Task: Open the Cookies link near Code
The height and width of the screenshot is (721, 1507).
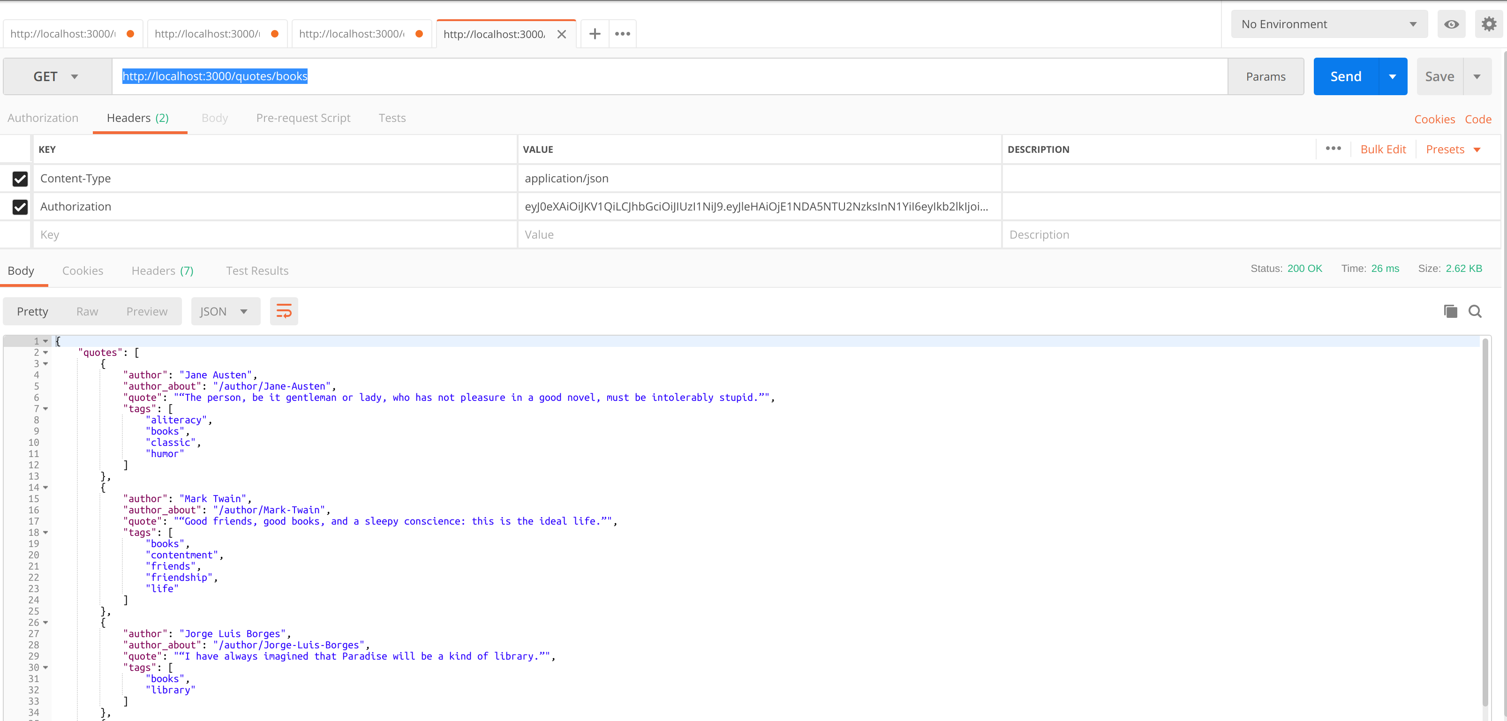Action: [1434, 119]
